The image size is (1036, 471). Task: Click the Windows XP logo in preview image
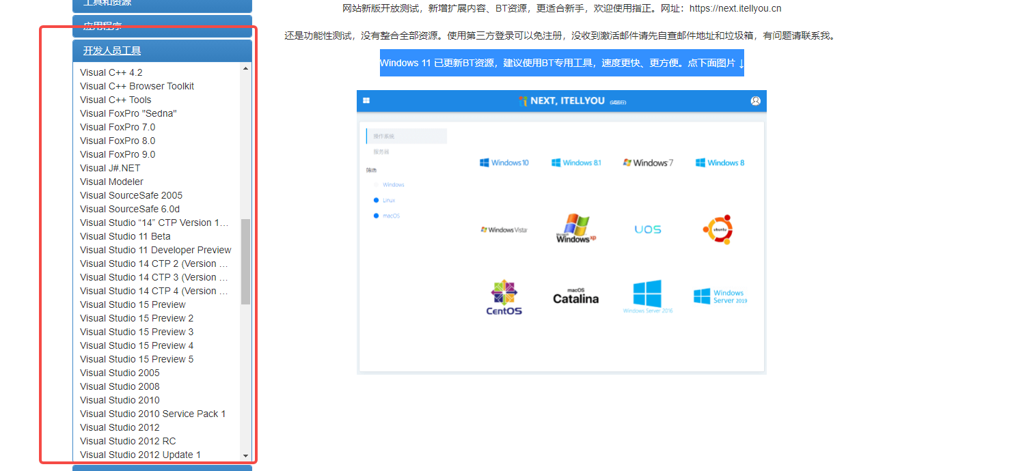(575, 229)
